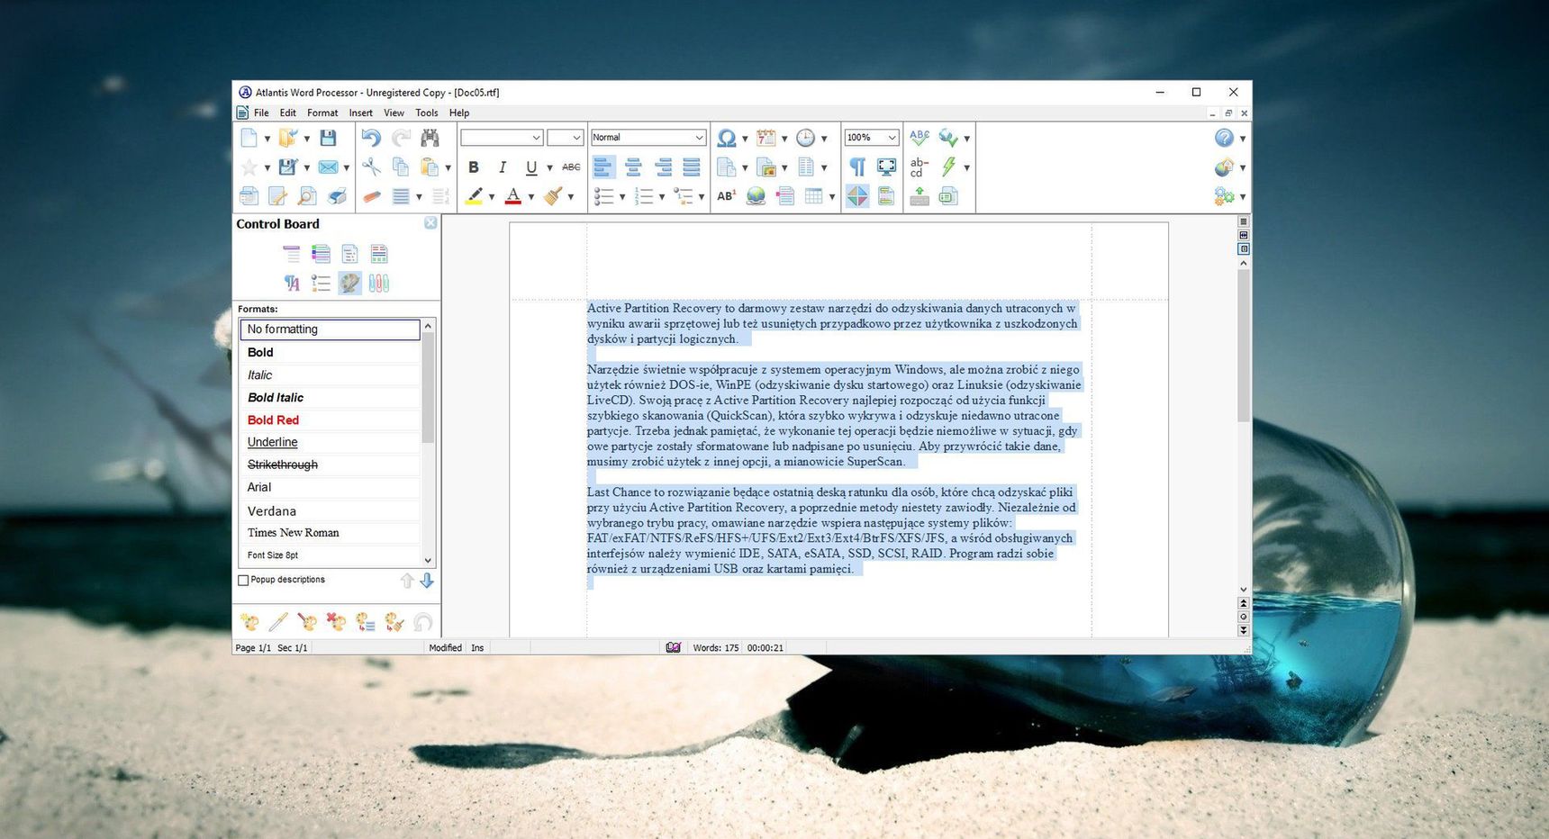Undo the last action
Viewport: 1549px width, 839px height.
pyautogui.click(x=371, y=138)
